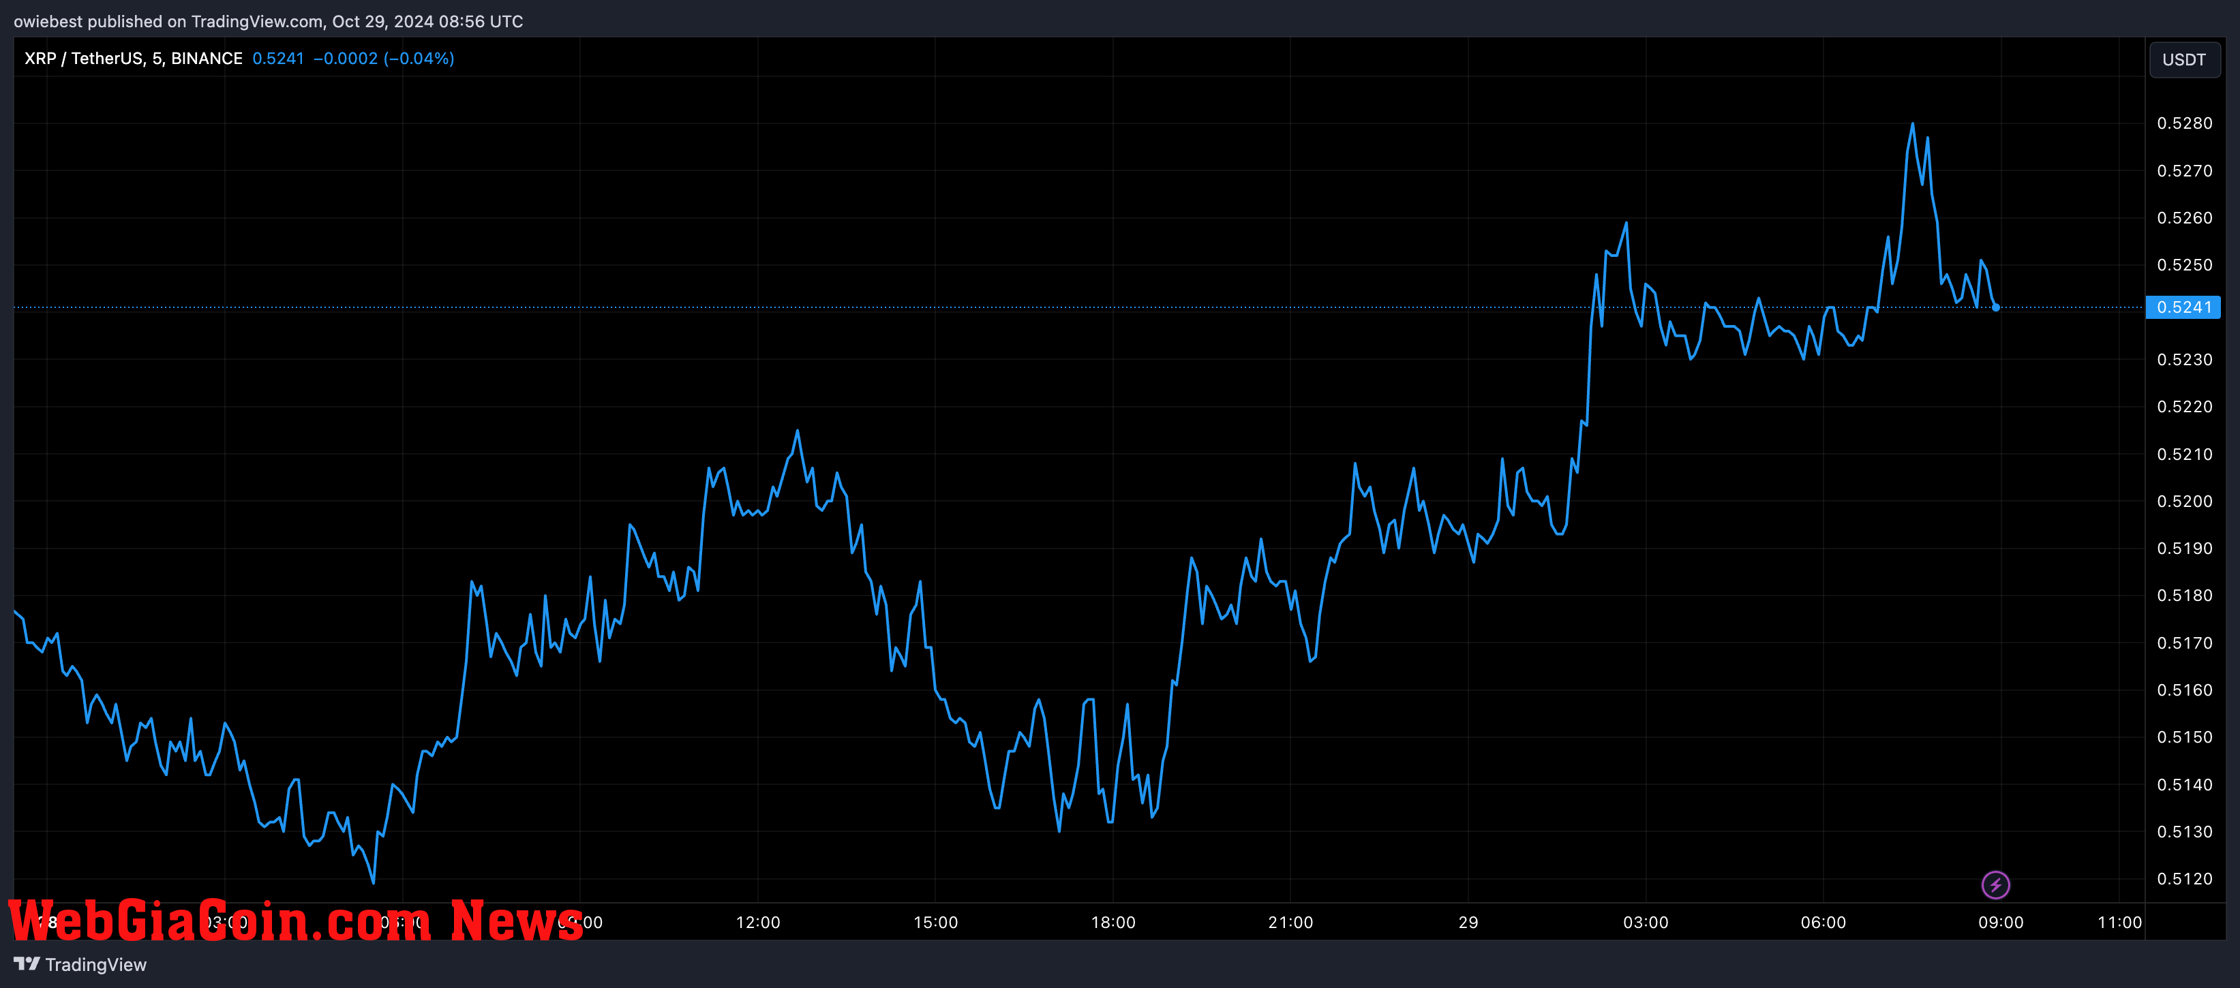Click the 0.5150 price axis label
The width and height of the screenshot is (2240, 988).
(2184, 737)
